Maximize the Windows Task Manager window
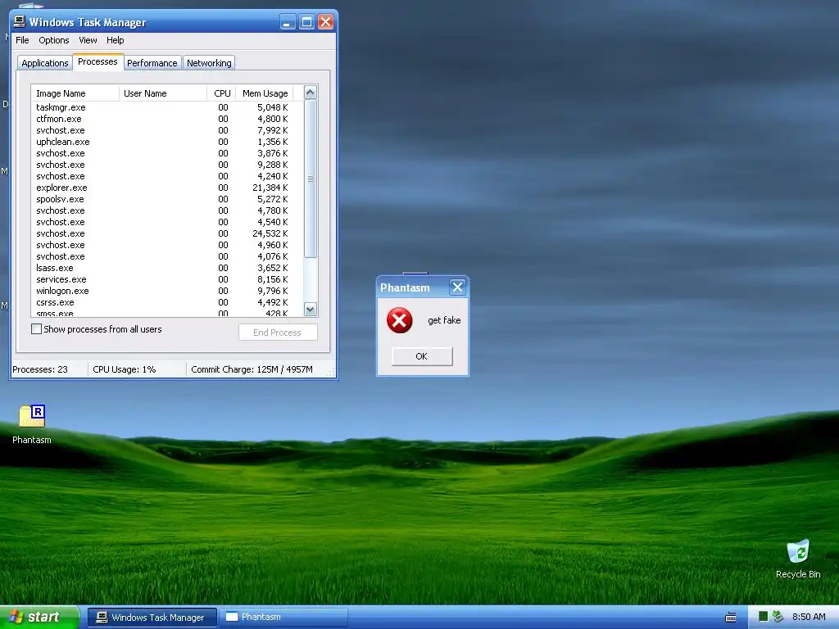839x629 pixels. pos(306,22)
